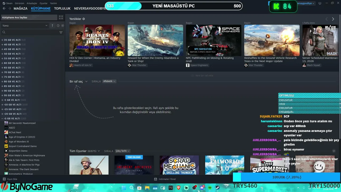The height and width of the screenshot is (192, 341).
Task: Open the Oyunlar menu
Action: pyautogui.click(x=44, y=3)
